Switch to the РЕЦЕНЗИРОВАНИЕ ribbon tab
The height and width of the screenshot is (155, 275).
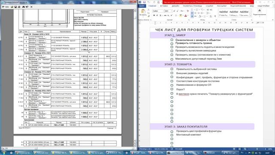click(x=238, y=6)
